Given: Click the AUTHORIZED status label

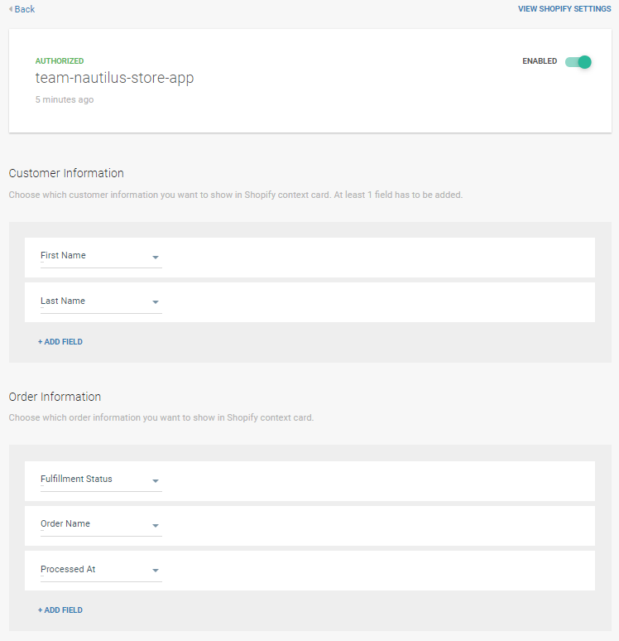Looking at the screenshot, I should pos(60,61).
